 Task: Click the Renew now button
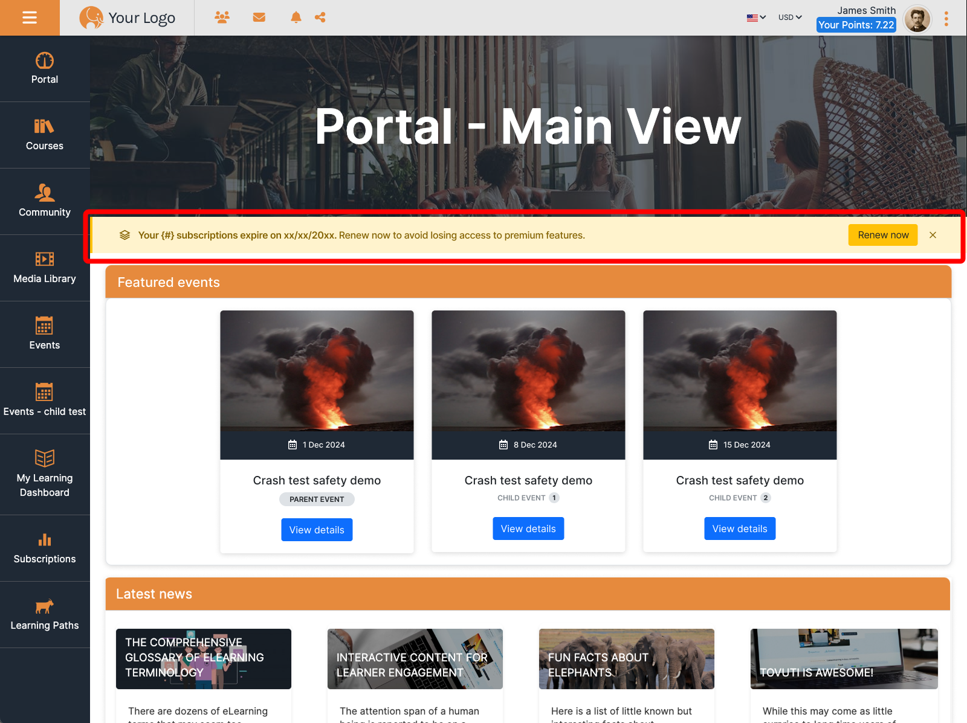click(x=882, y=235)
